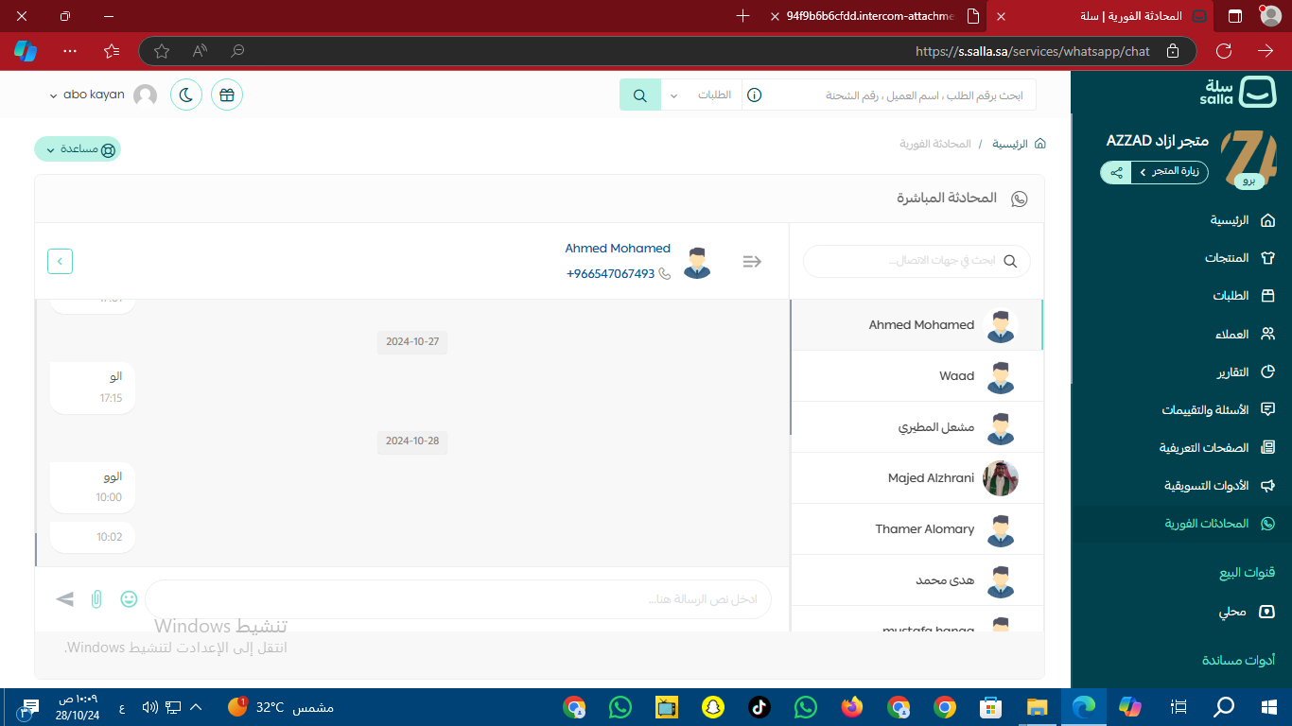Open the مساعدة help dropdown
Viewport: 1292px width, 726px height.
click(78, 149)
